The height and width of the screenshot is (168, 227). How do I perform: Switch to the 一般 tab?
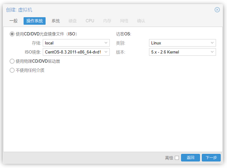click(x=13, y=21)
